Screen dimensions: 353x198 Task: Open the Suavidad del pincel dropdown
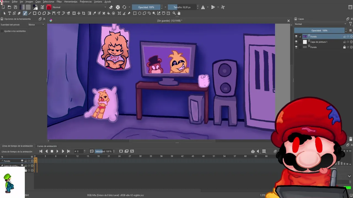(36, 25)
